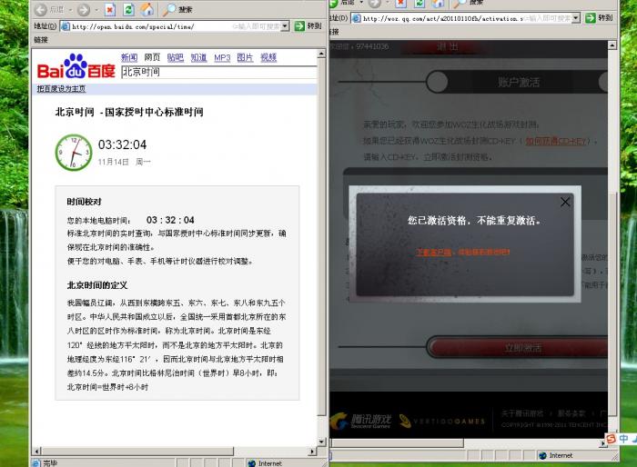Open forward-history dropdown arrow in Baidu window
The image size is (637, 467).
click(x=96, y=10)
